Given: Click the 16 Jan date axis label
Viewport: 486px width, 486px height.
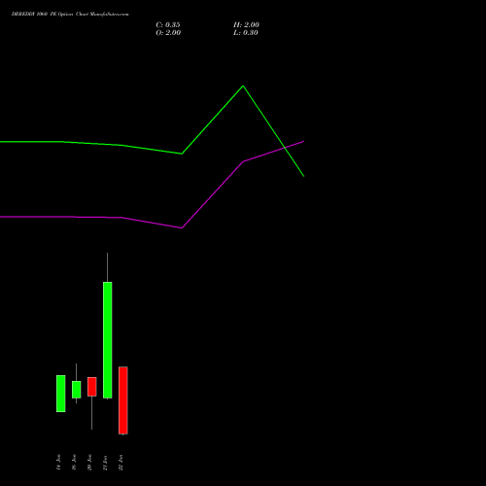Looking at the screenshot, I should 74,463.
